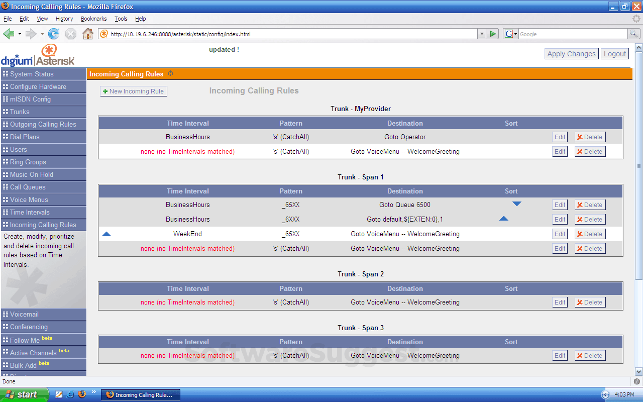Open the Bookmarks menu
The image size is (643, 402).
click(93, 19)
